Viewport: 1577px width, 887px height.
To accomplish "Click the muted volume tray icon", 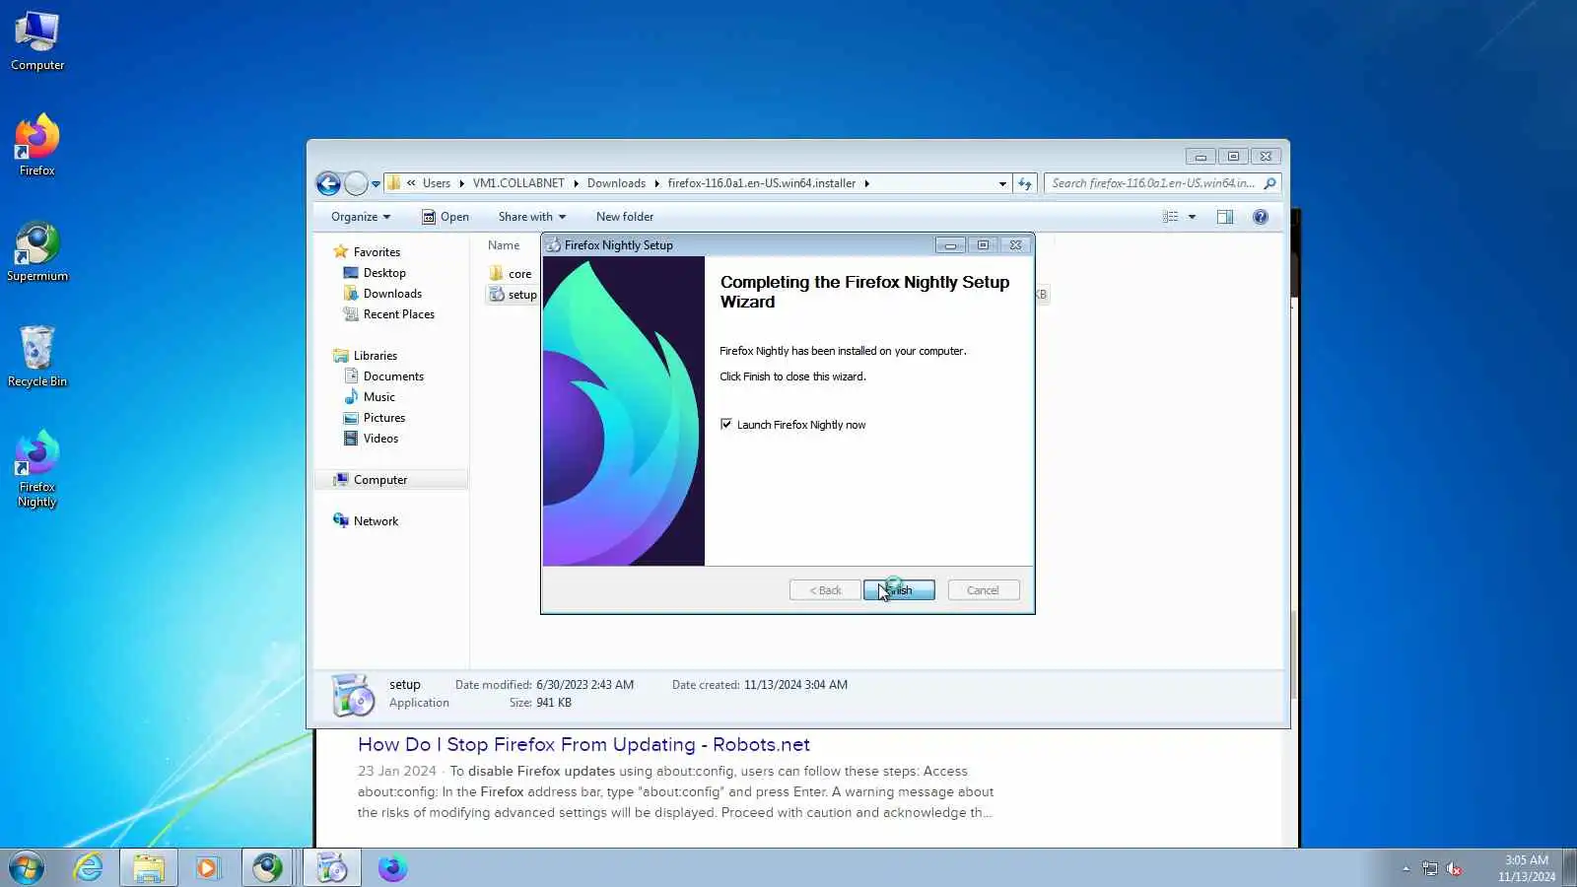I will click(x=1454, y=868).
